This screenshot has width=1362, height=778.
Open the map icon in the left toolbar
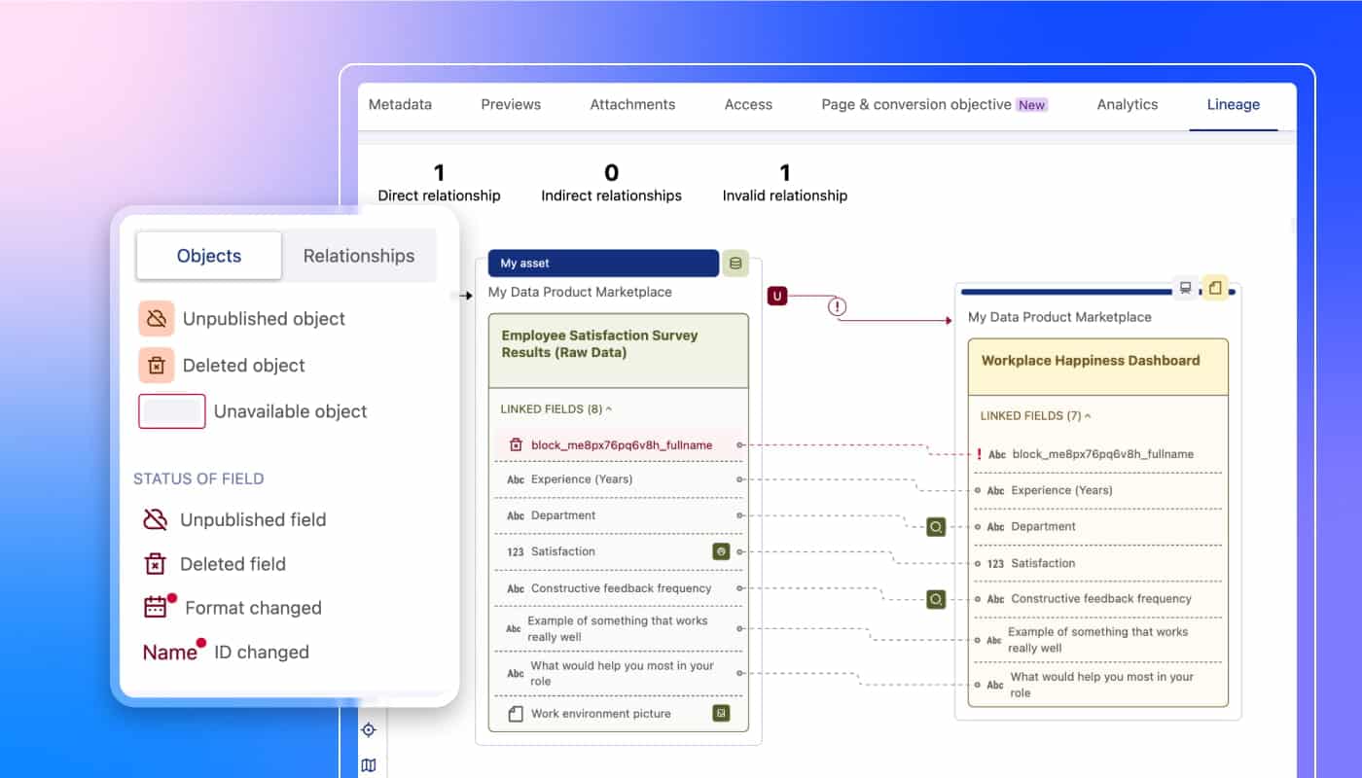click(369, 765)
